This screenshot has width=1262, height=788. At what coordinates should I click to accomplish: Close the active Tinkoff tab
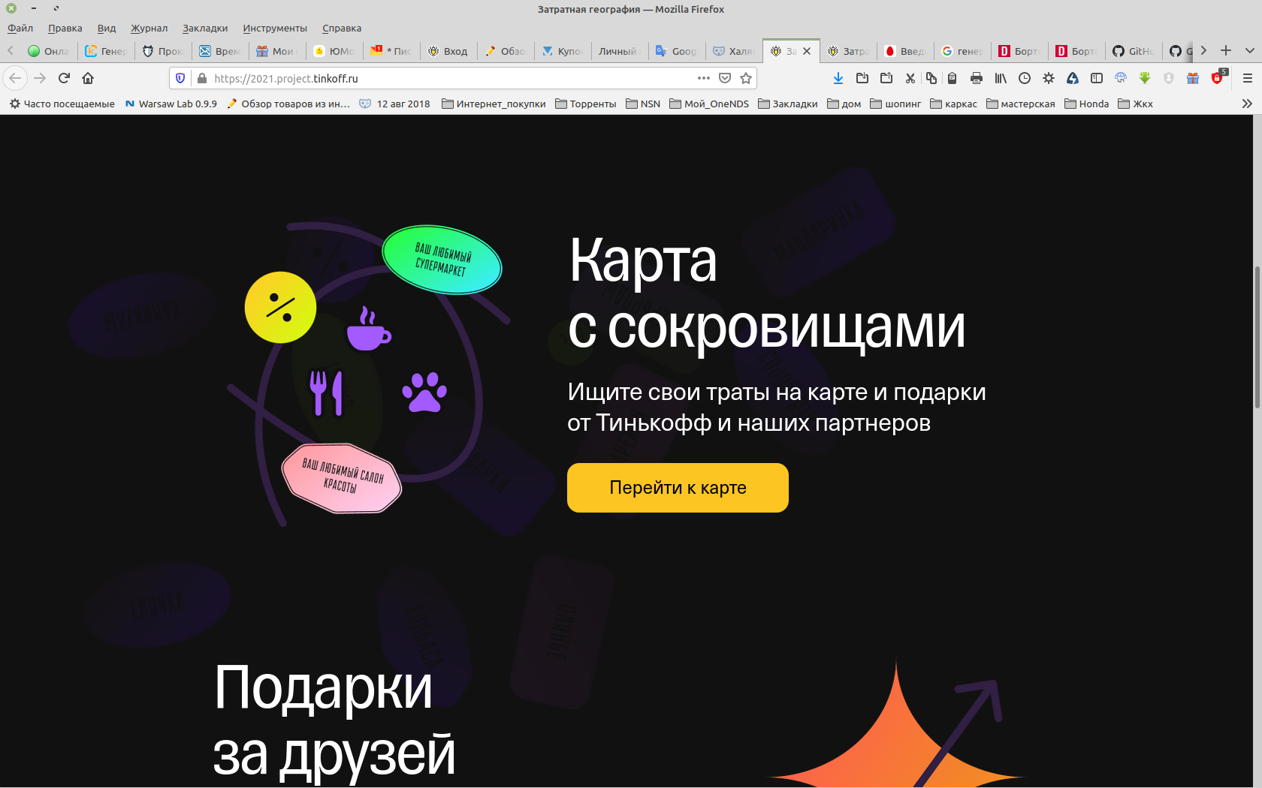click(x=807, y=51)
